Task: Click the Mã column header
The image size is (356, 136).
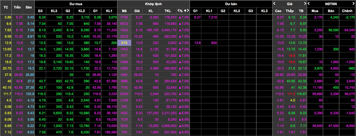Action: pos(124,11)
